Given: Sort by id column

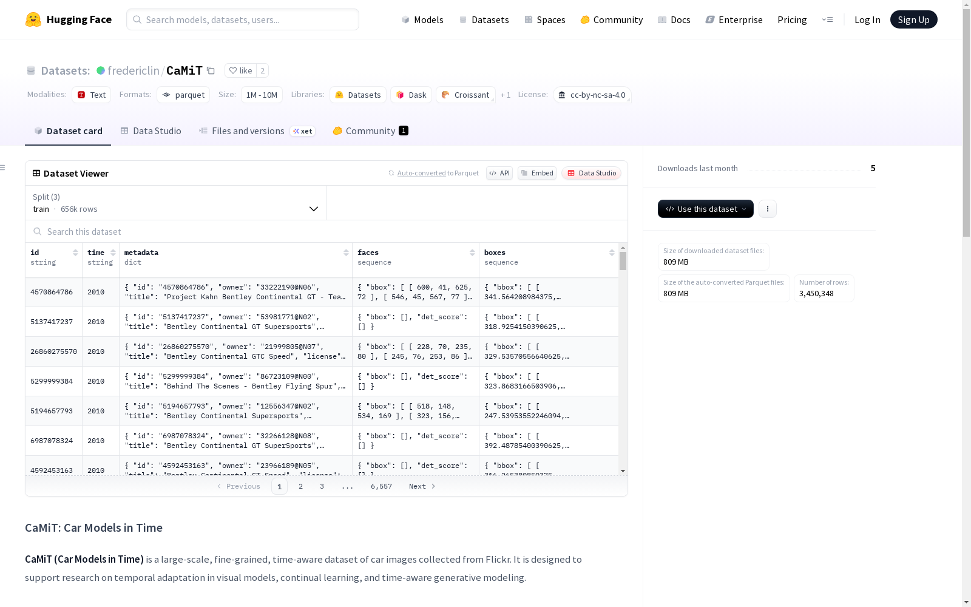Looking at the screenshot, I should [x=75, y=253].
